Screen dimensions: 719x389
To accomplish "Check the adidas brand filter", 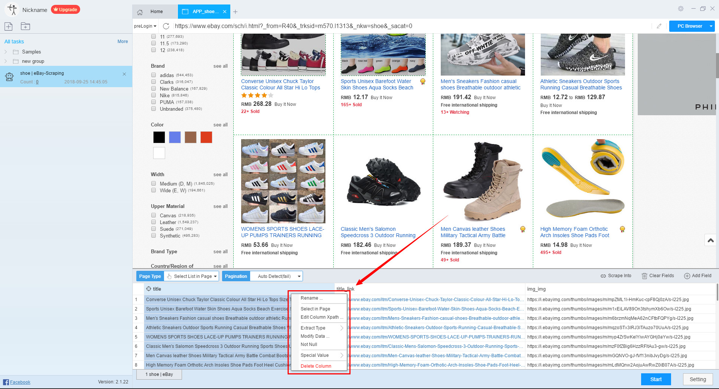I will (154, 75).
